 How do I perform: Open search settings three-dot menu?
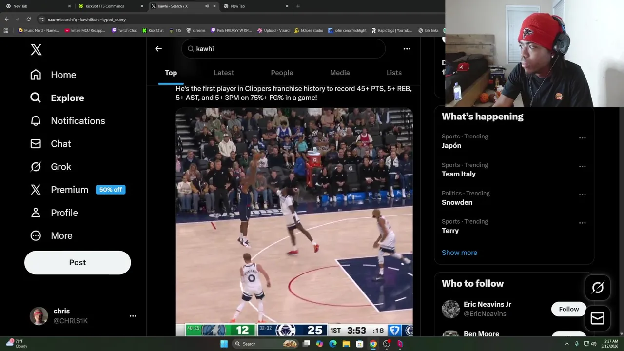pyautogui.click(x=407, y=49)
